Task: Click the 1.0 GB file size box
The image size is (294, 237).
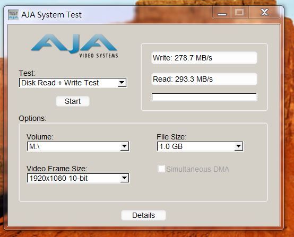Action: pyautogui.click(x=200, y=146)
